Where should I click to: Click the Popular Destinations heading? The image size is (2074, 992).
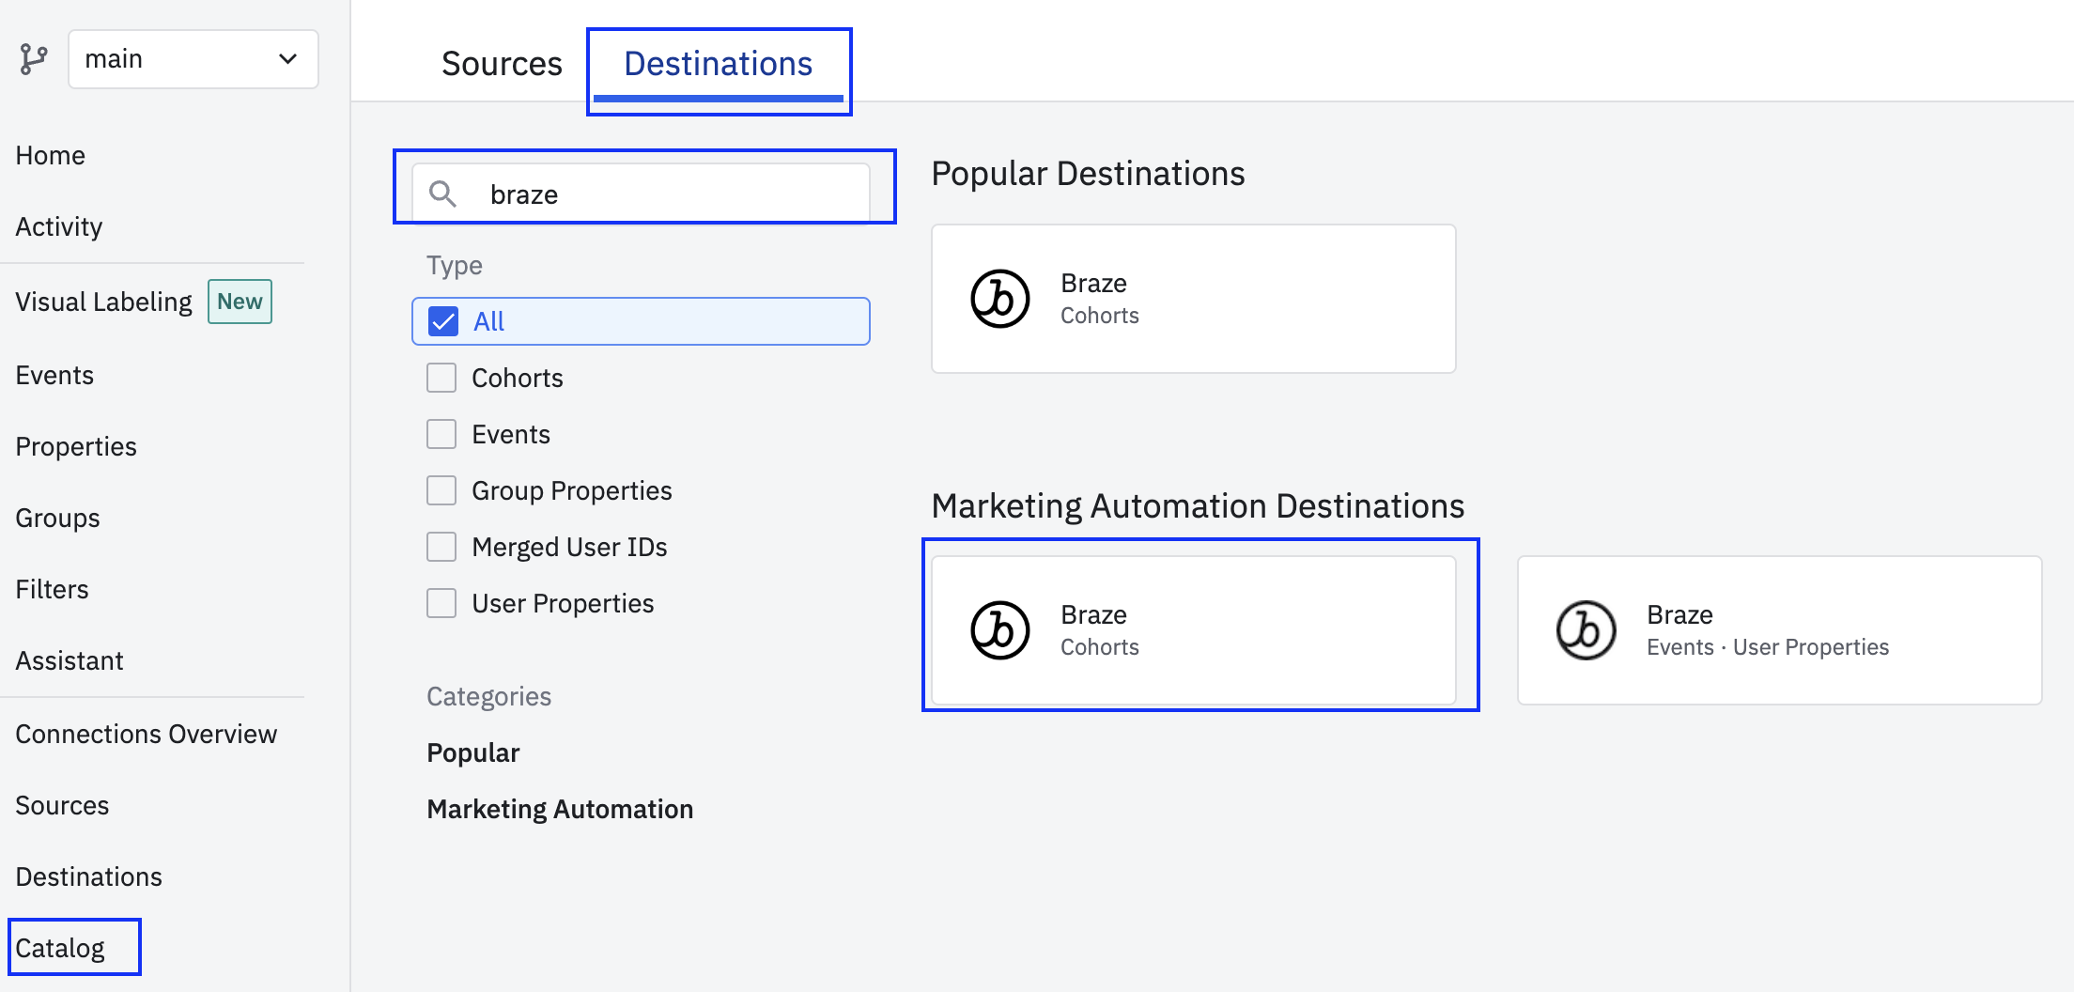coord(1088,174)
